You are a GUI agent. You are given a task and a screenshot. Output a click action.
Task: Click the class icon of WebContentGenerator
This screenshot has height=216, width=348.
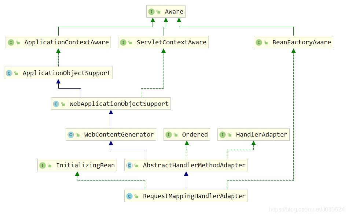pyautogui.click(x=70, y=135)
